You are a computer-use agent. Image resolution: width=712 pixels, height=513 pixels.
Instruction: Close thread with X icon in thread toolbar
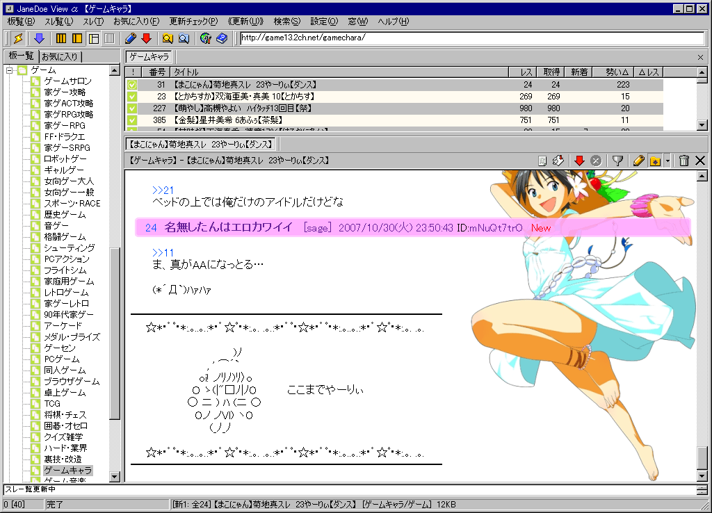click(700, 161)
